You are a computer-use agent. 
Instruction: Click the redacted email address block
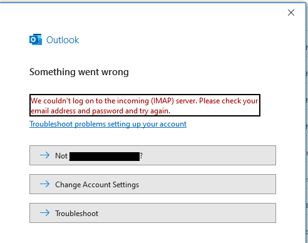tap(105, 157)
